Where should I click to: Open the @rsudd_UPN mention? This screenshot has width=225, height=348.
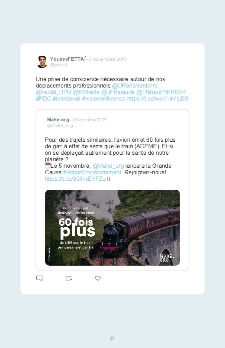53,92
